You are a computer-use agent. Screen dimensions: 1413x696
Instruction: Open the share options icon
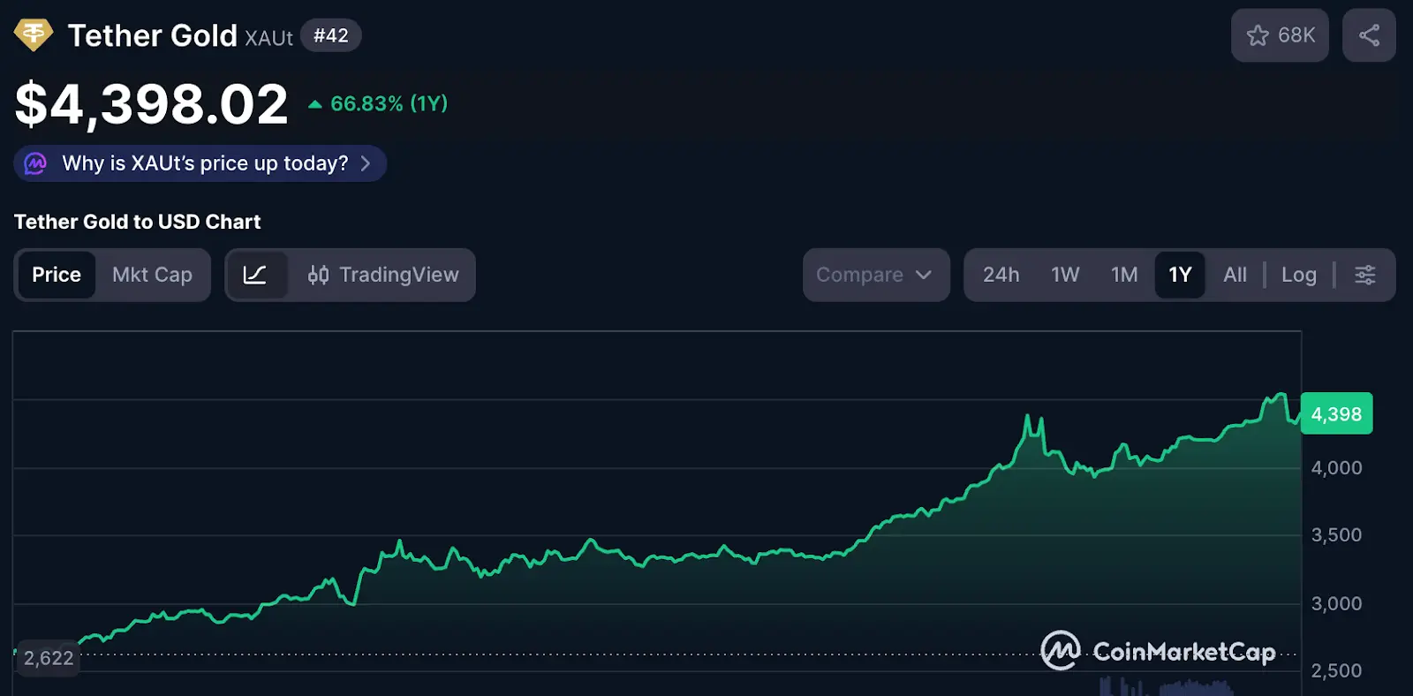[x=1369, y=35]
